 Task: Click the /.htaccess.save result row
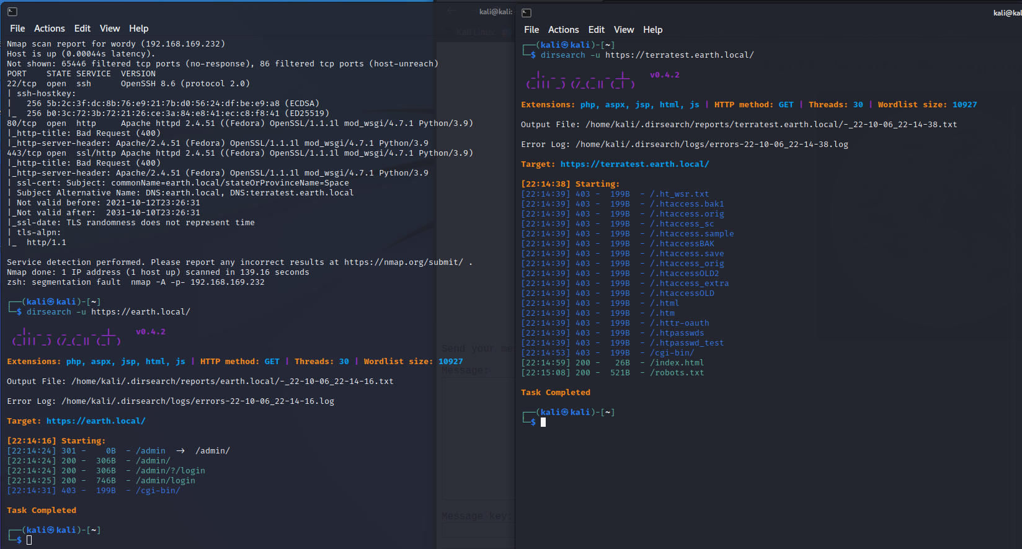[623, 254]
